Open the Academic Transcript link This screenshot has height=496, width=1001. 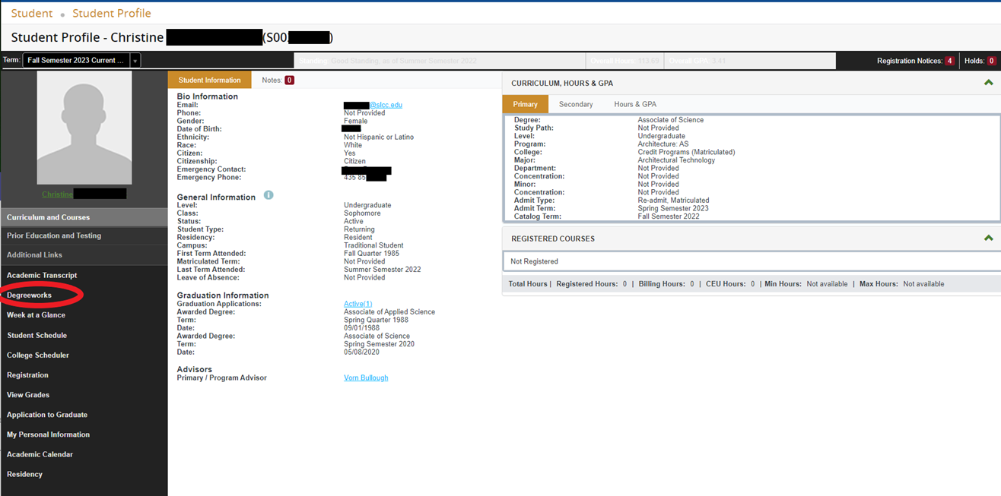coord(42,275)
